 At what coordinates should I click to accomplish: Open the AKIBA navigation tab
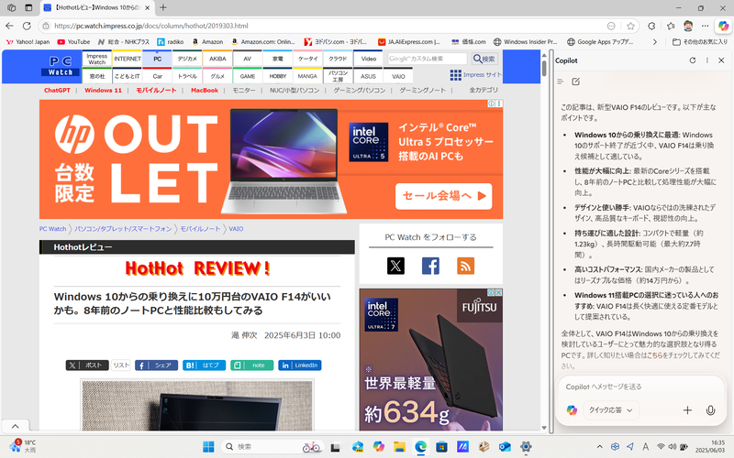point(217,59)
